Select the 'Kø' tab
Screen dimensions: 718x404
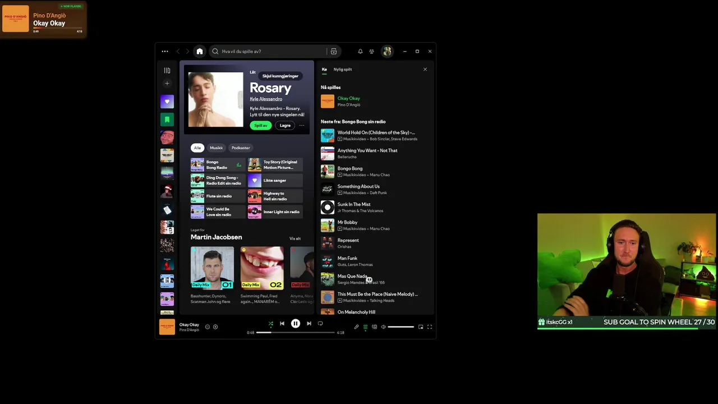(x=324, y=70)
